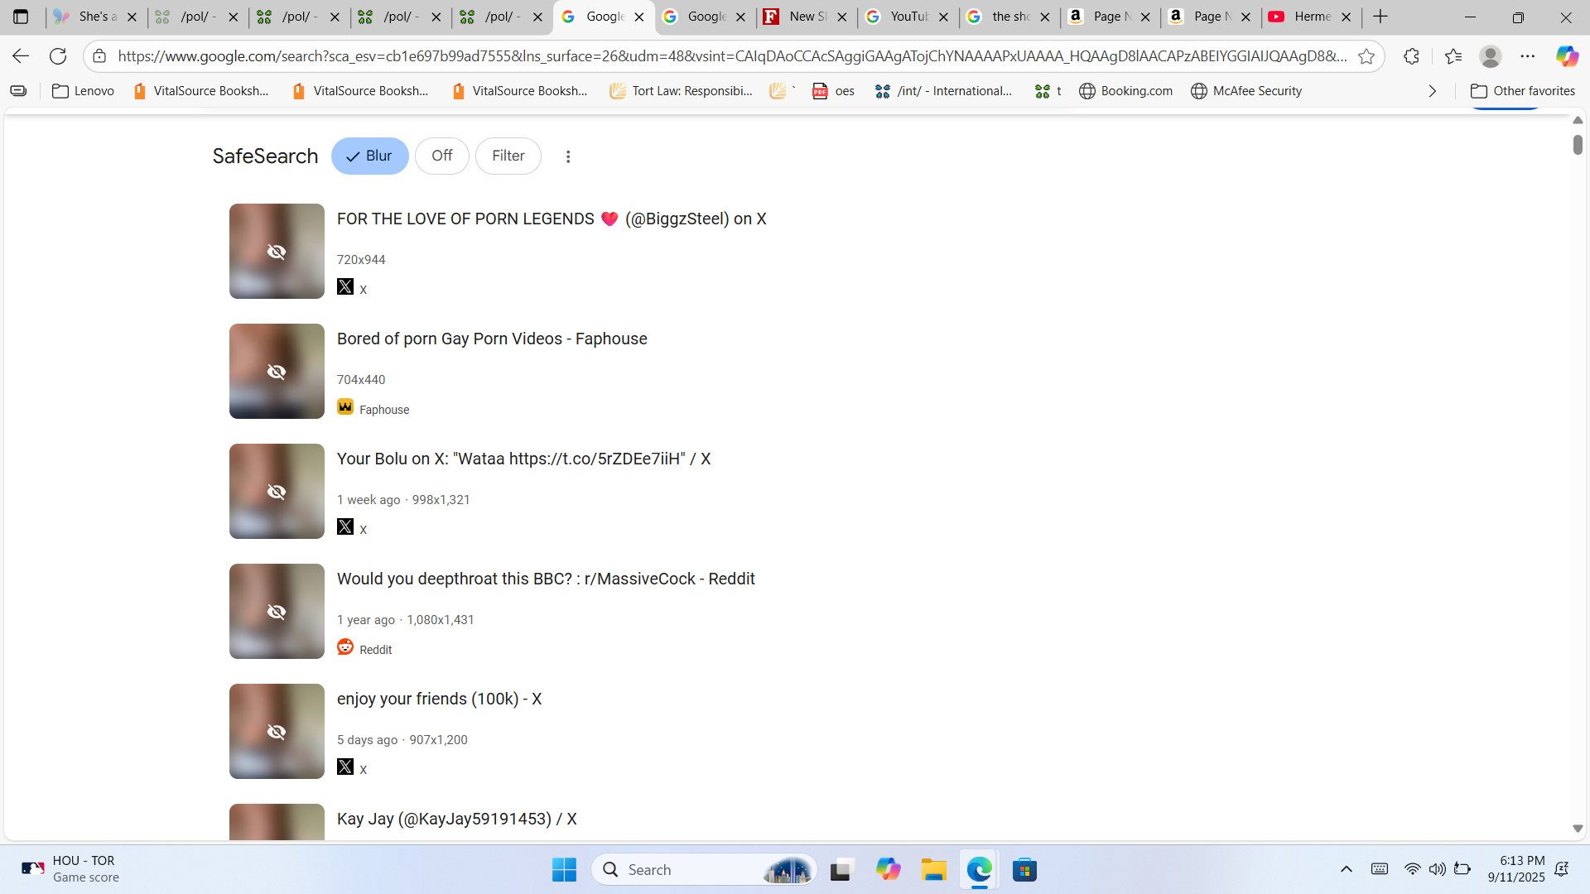Open the profile avatar icon
This screenshot has width=1590, height=894.
(1491, 56)
